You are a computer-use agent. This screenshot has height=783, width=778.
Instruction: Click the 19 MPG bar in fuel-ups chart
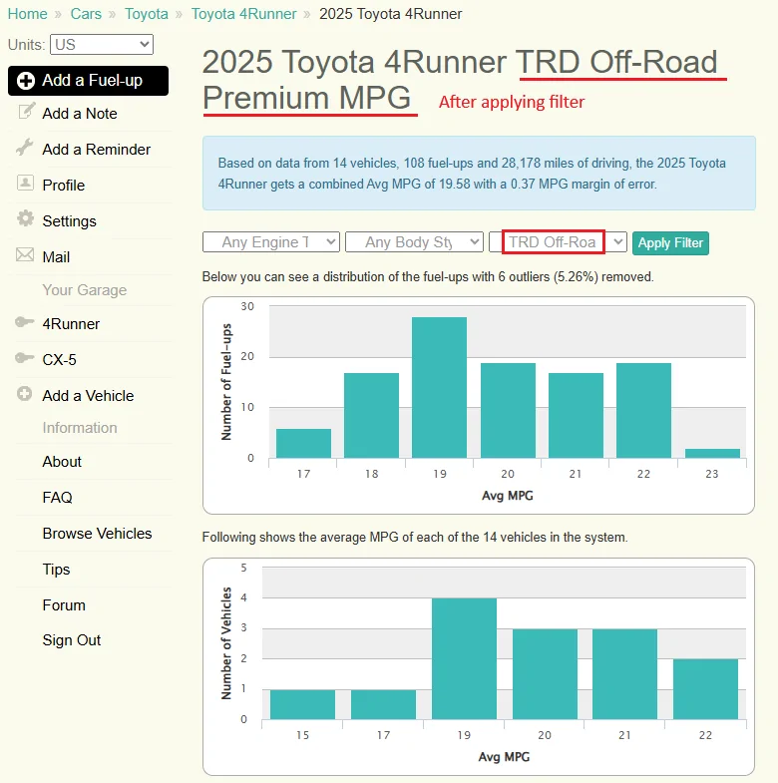(440, 387)
